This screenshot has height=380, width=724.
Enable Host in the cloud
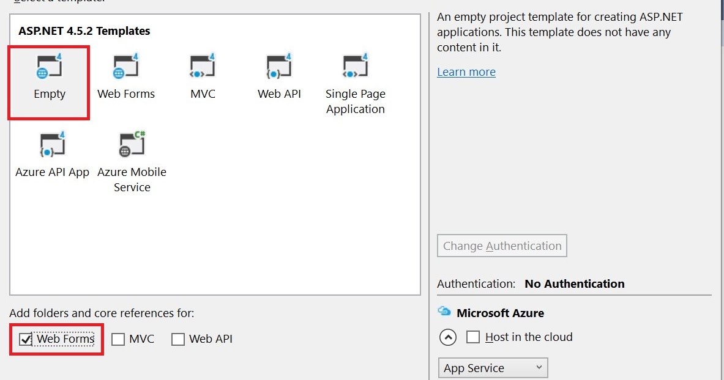pos(472,337)
